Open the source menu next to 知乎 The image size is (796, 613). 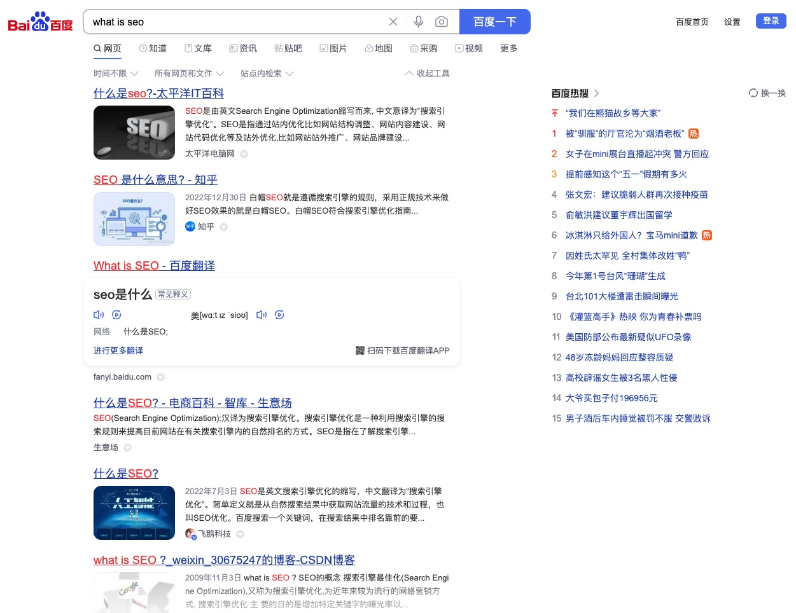(x=223, y=227)
